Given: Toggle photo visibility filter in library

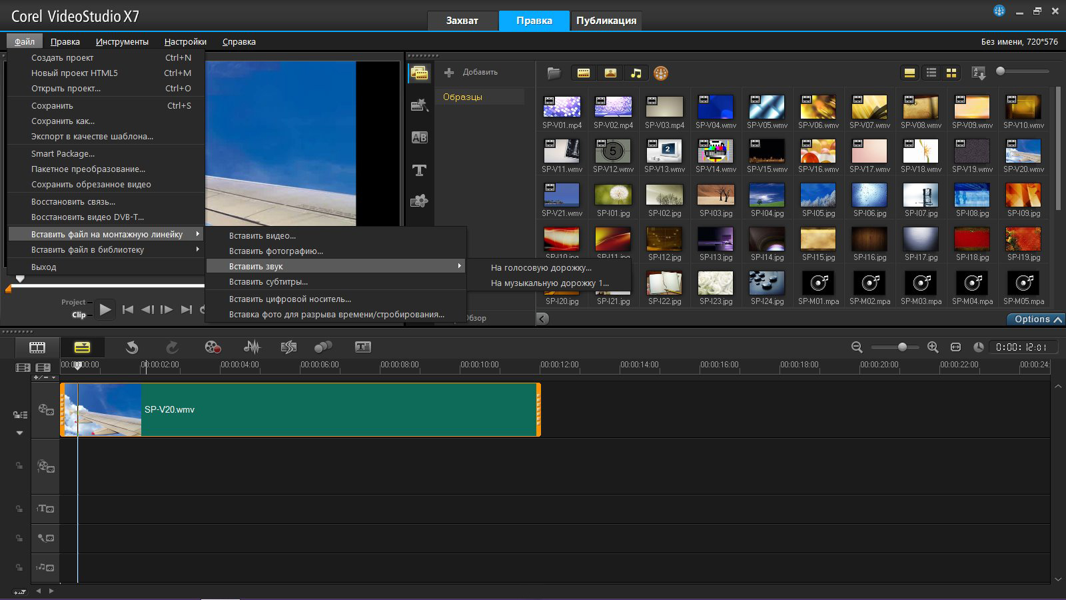Looking at the screenshot, I should pyautogui.click(x=610, y=73).
